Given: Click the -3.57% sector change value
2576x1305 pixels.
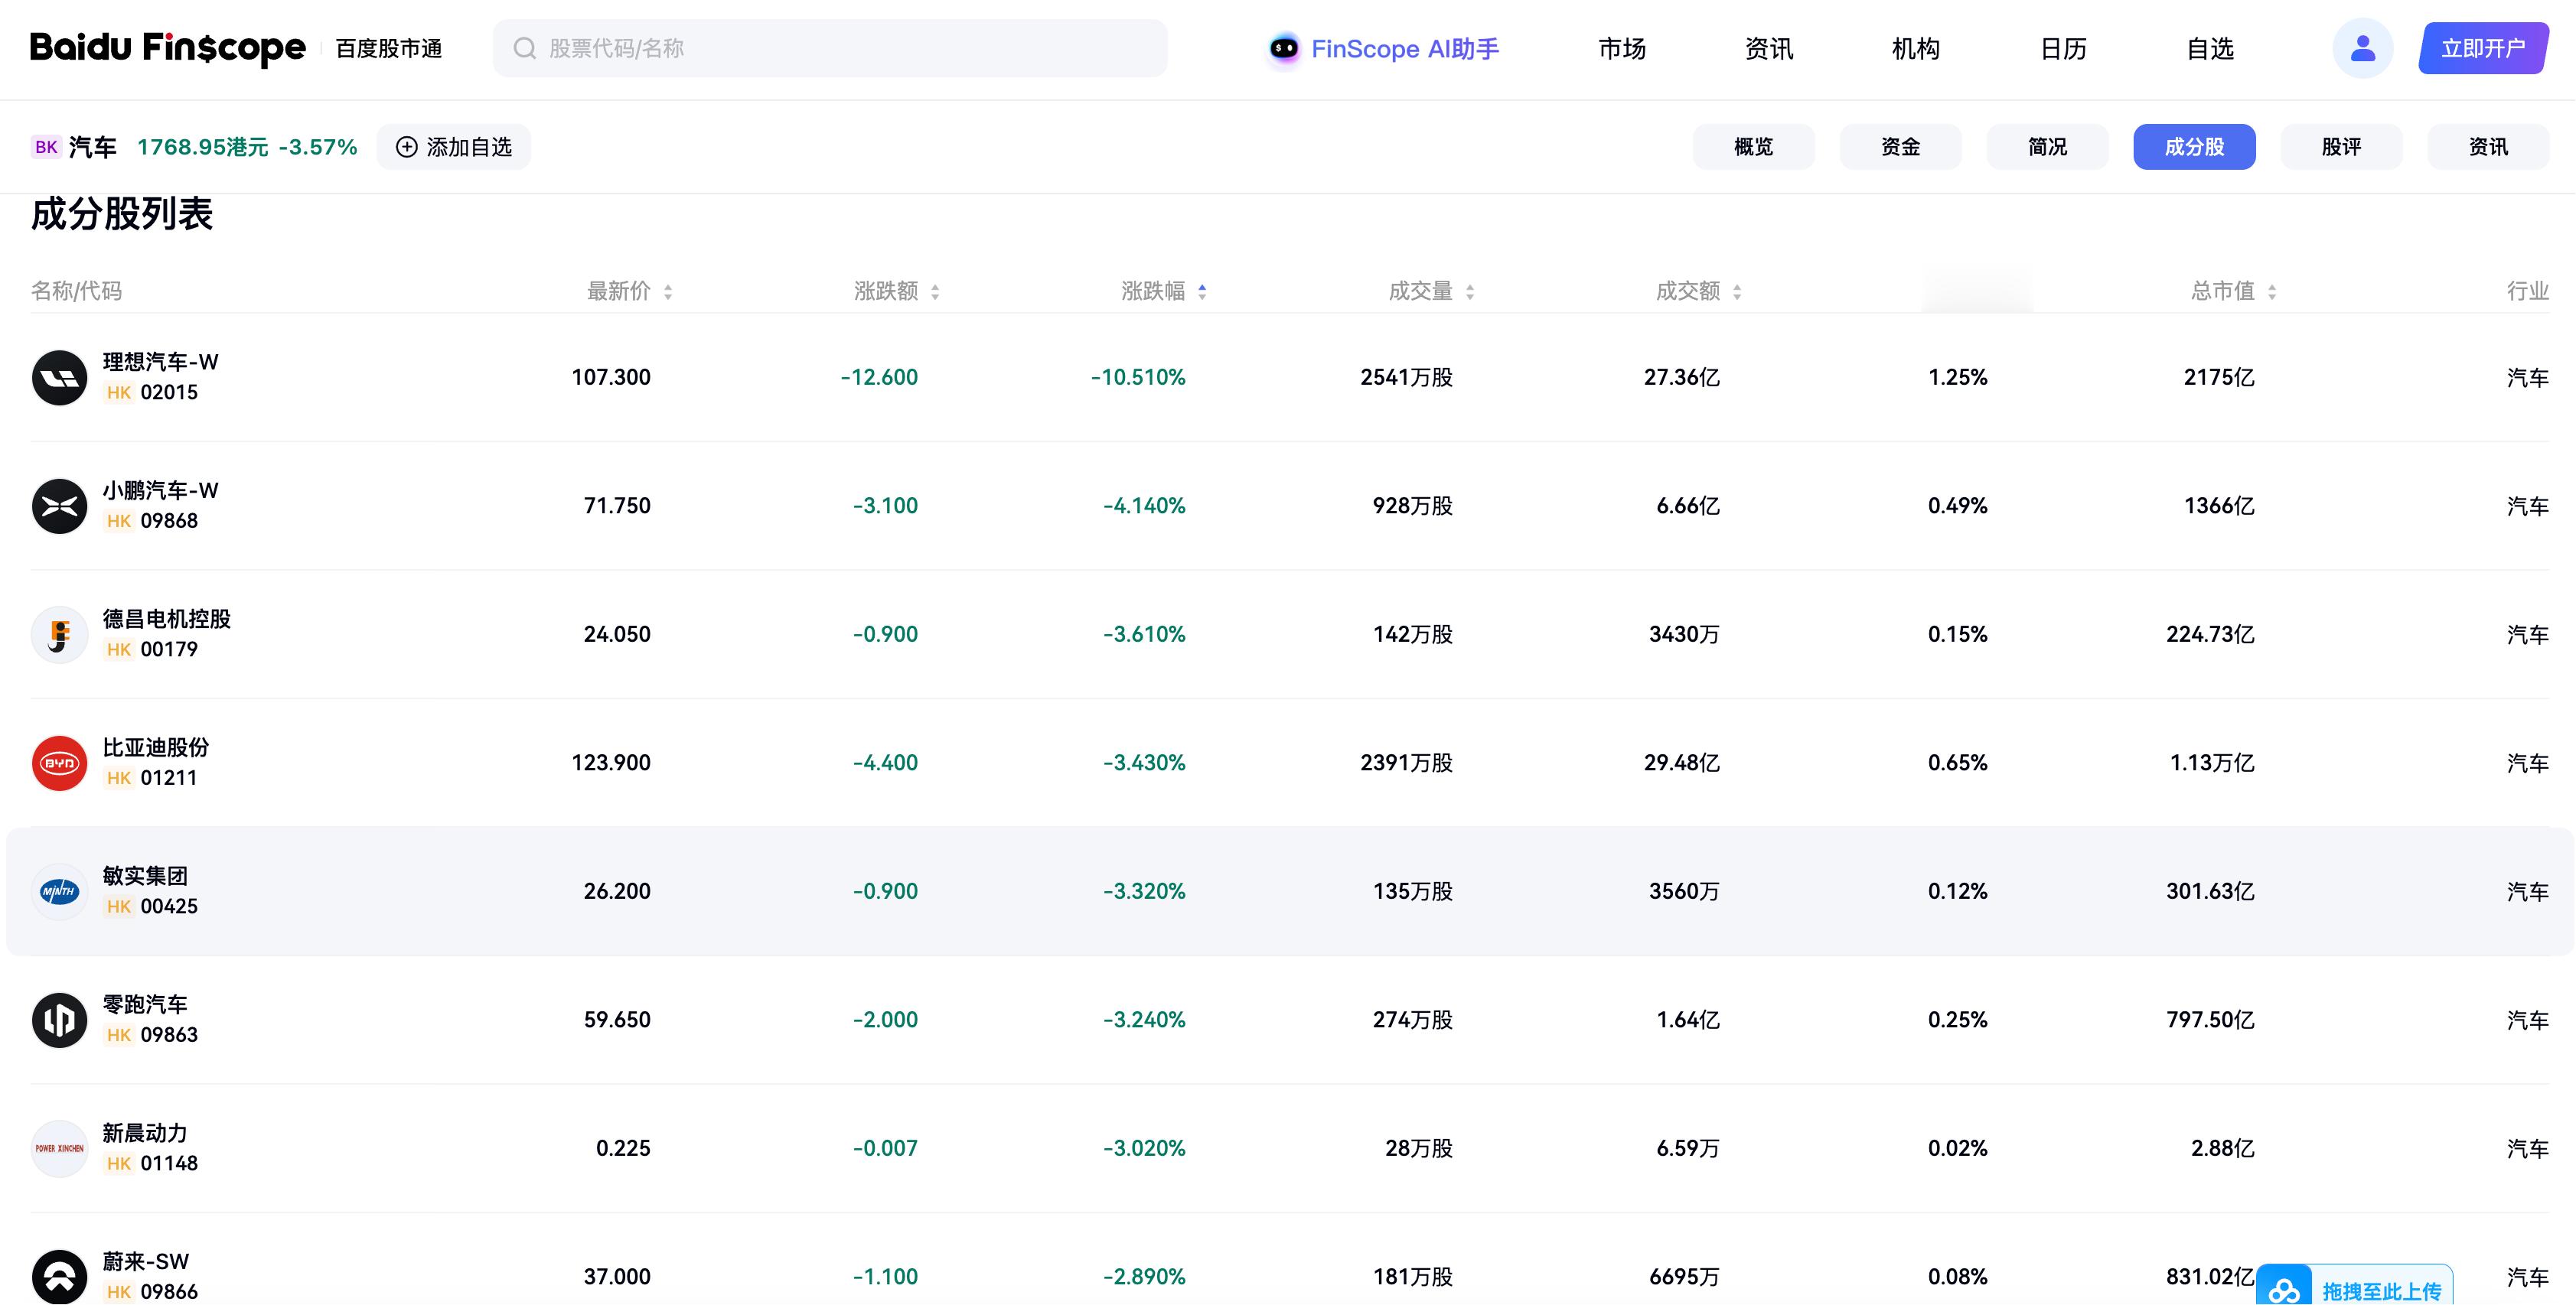Looking at the screenshot, I should (318, 147).
